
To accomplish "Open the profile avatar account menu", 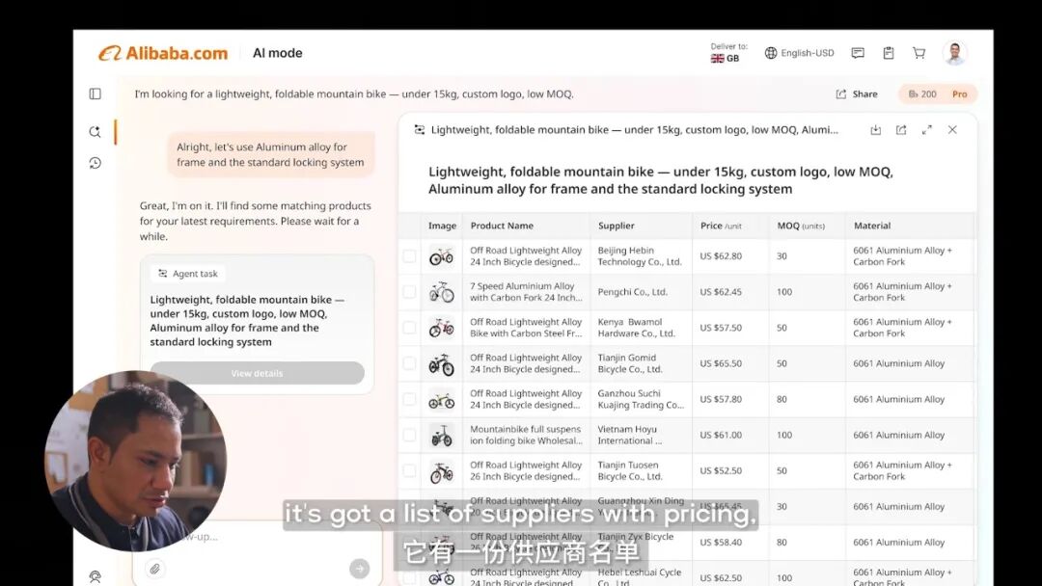I will pos(955,52).
